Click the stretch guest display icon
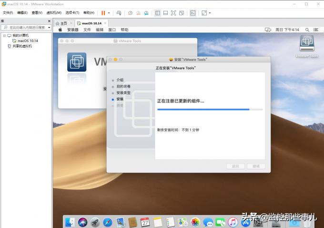 click(x=204, y=13)
